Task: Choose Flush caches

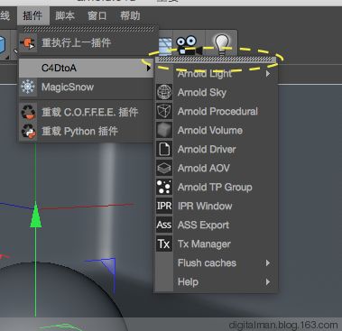Action: [x=216, y=263]
